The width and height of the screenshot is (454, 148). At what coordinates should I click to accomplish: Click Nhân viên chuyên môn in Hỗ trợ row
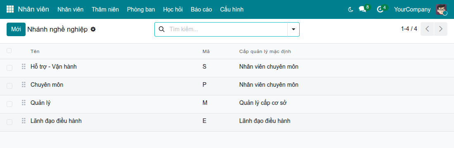click(269, 67)
